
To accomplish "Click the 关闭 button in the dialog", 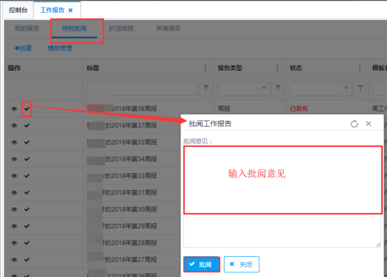I will pyautogui.click(x=241, y=264).
